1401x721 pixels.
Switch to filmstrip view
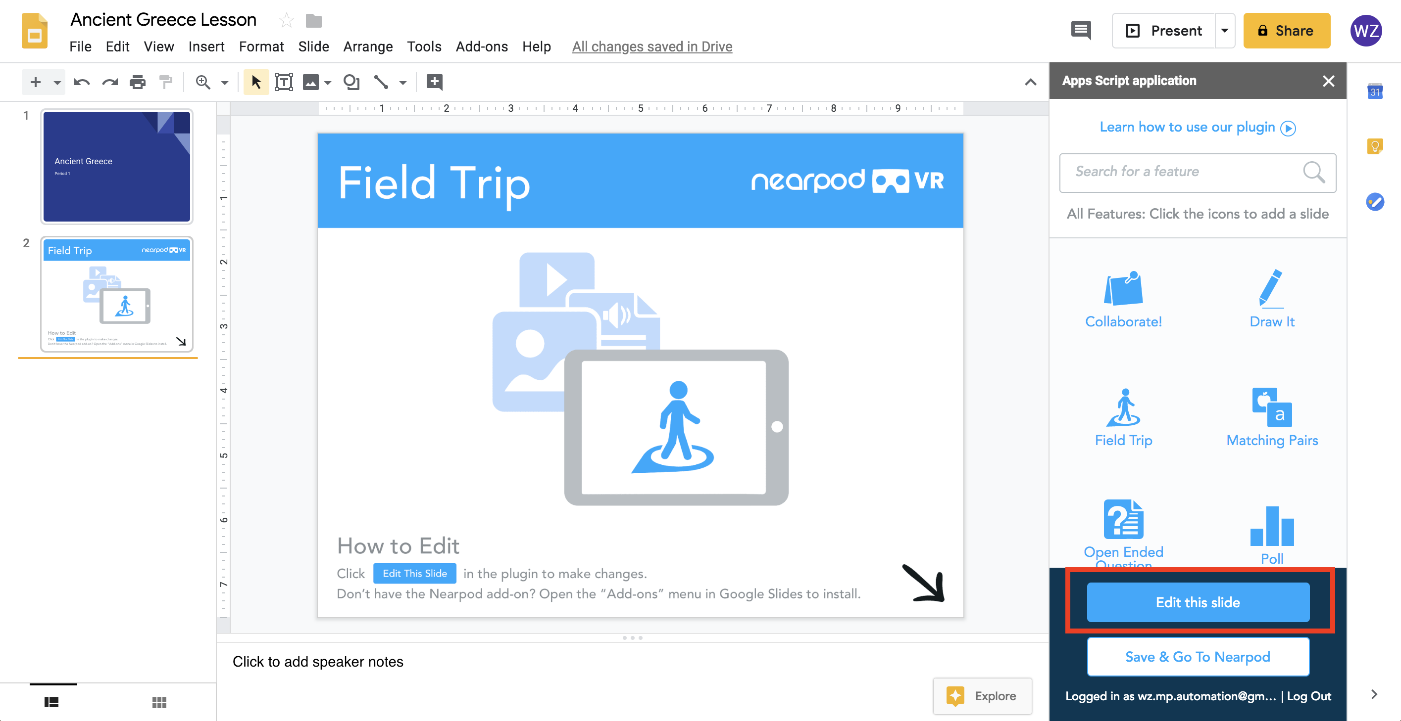[x=51, y=702]
